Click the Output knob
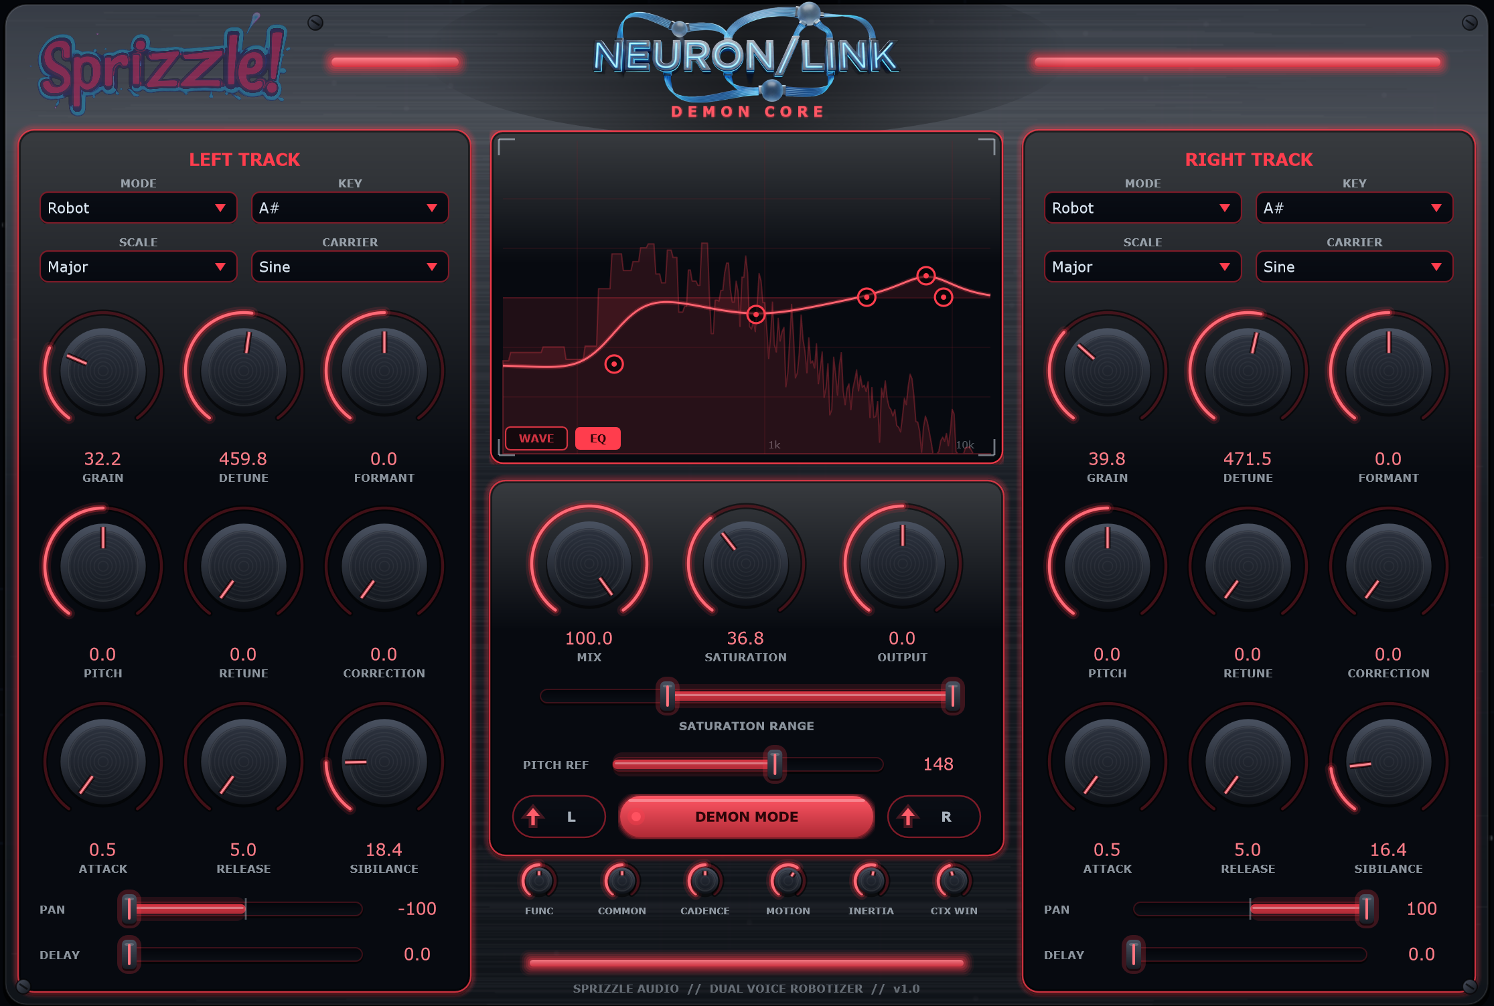1494x1006 pixels. click(x=903, y=564)
